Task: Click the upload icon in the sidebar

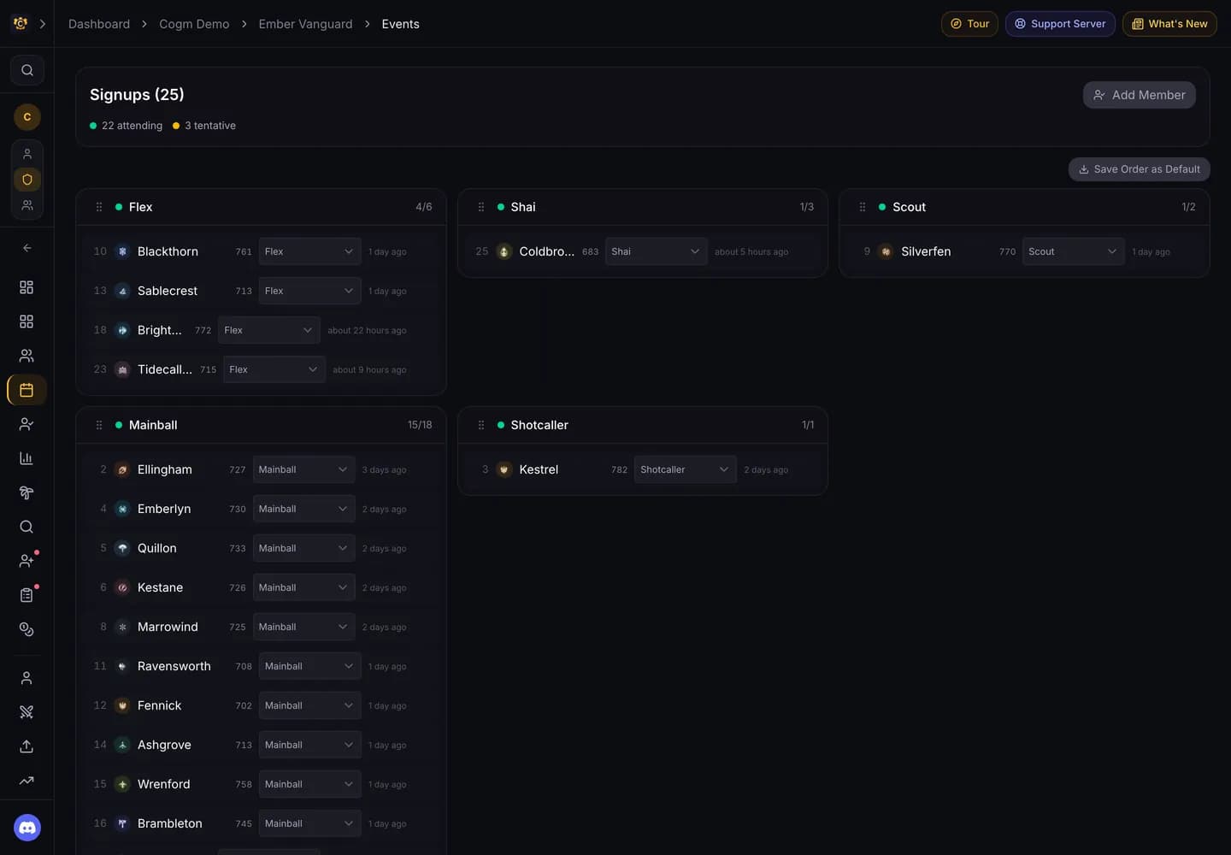Action: pyautogui.click(x=27, y=746)
